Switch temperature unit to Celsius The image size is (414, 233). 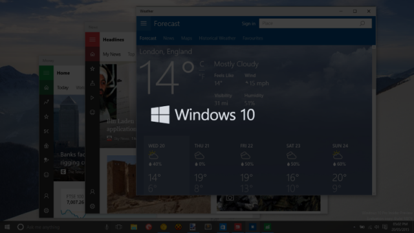[x=202, y=64]
